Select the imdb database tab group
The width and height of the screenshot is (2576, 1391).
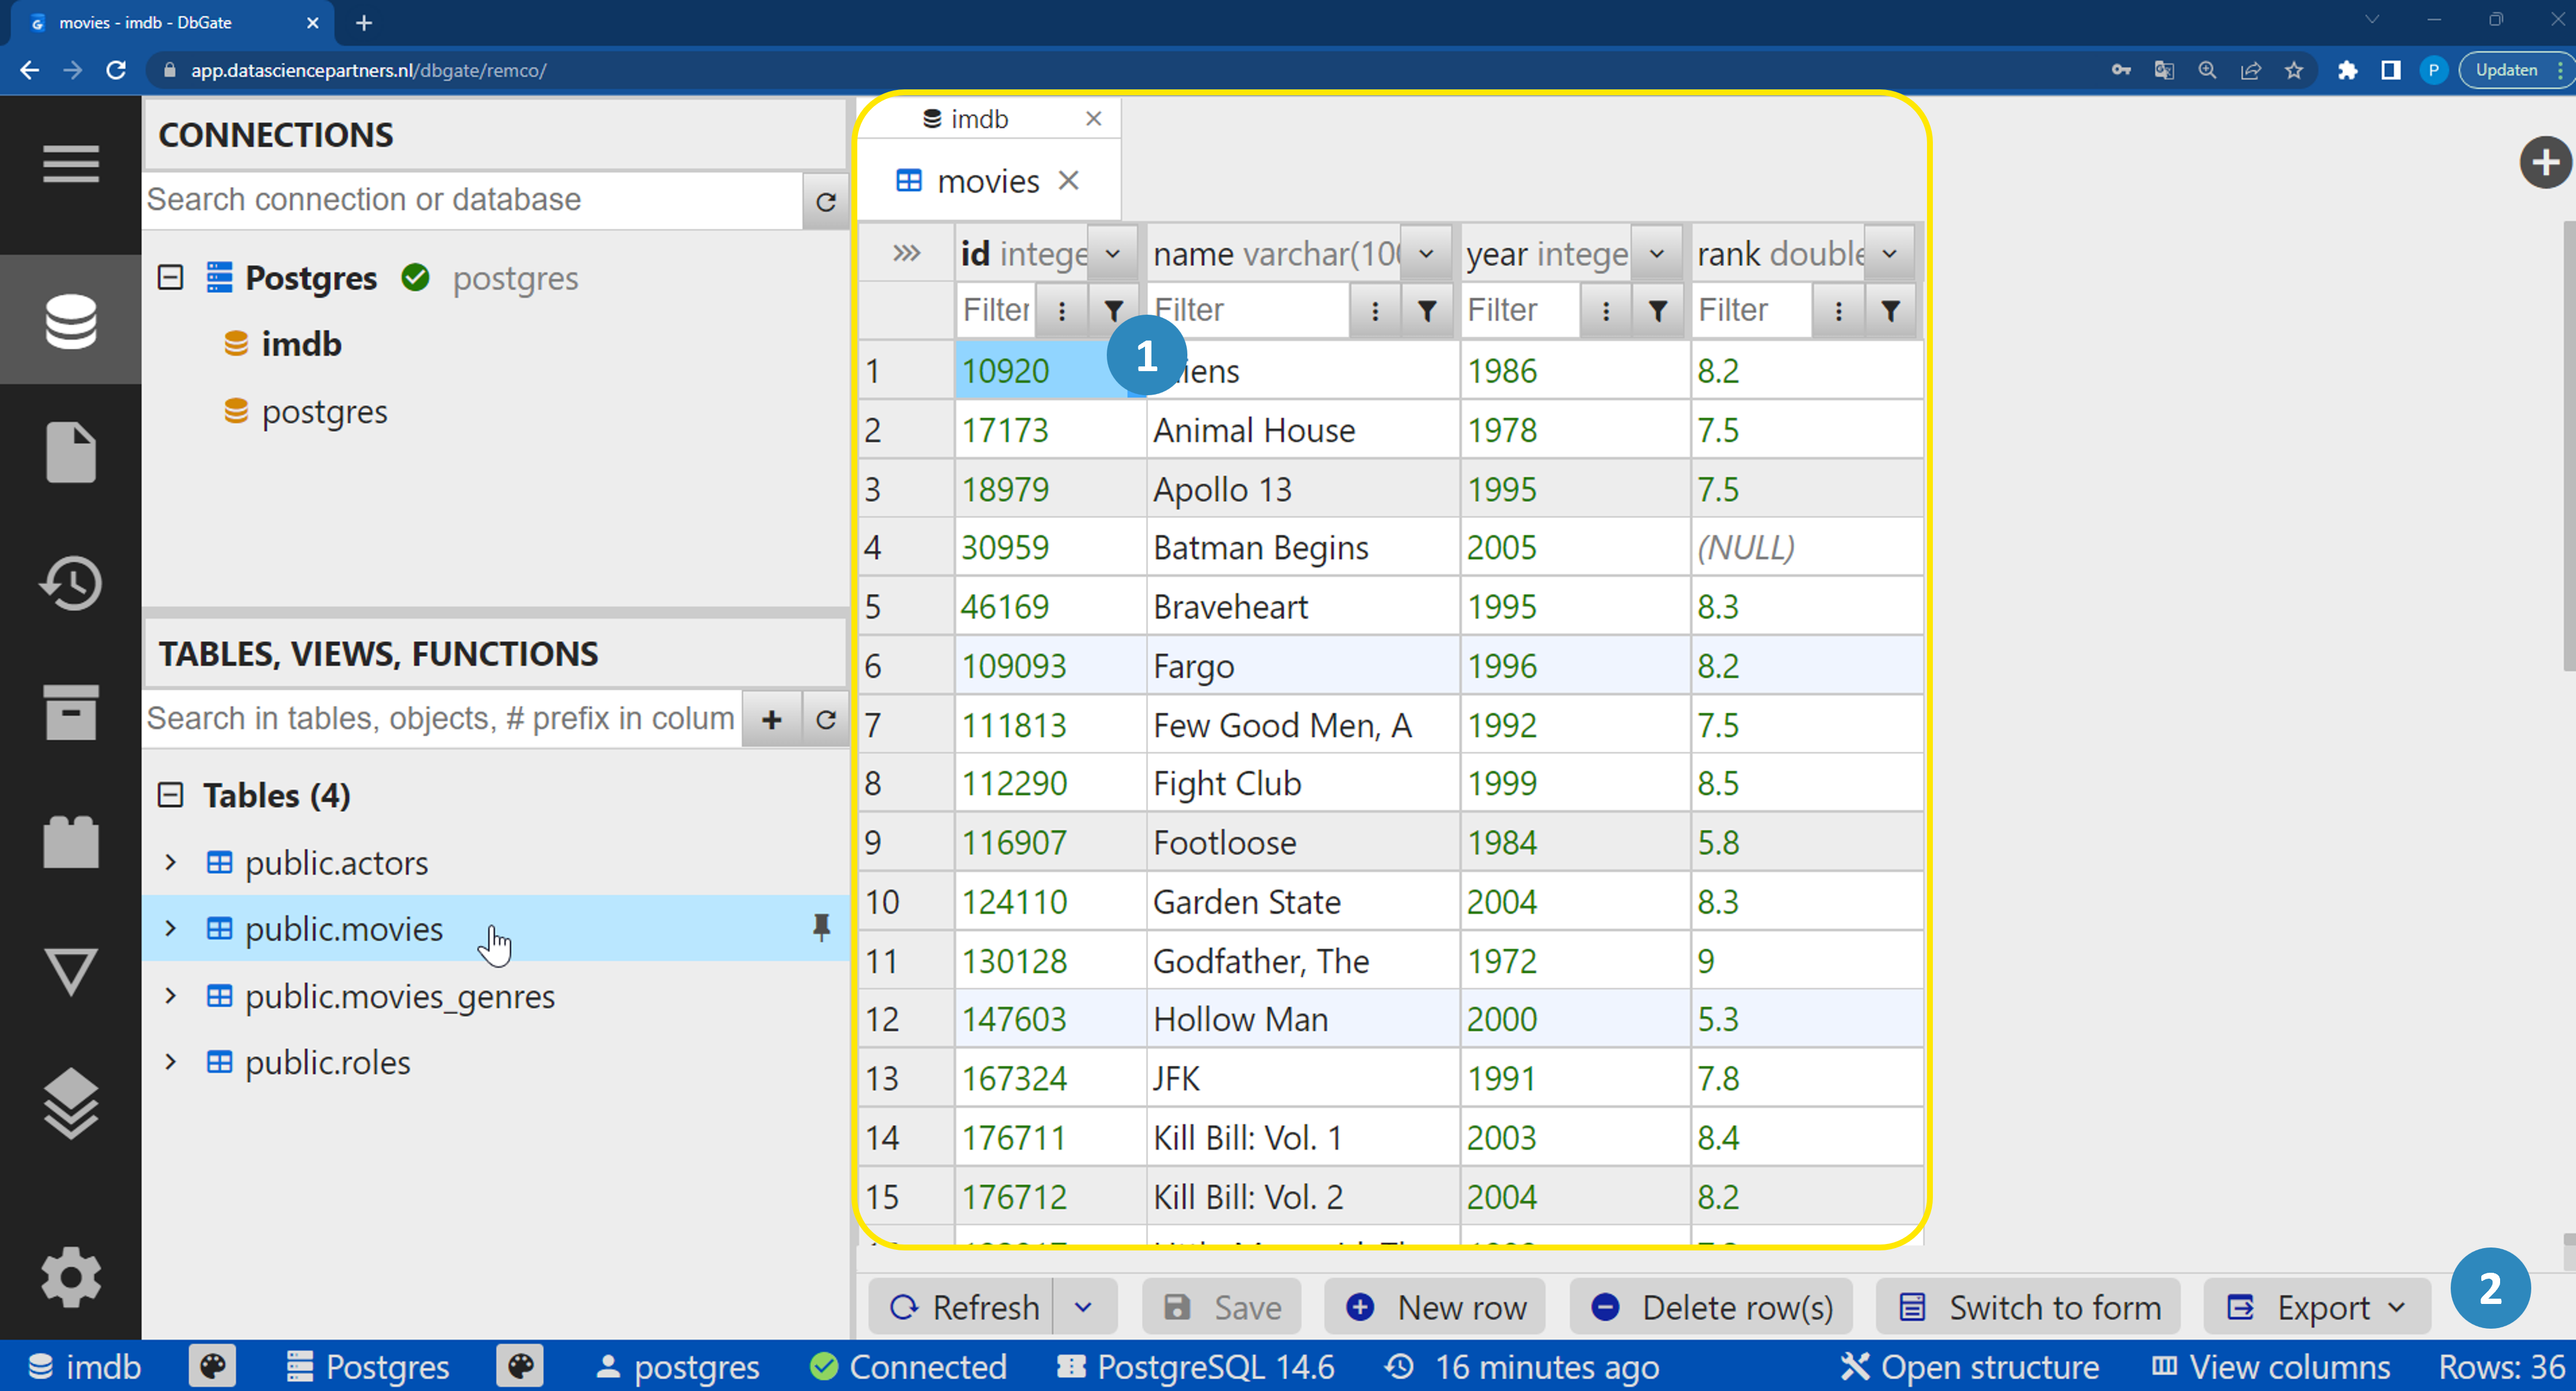coord(966,119)
